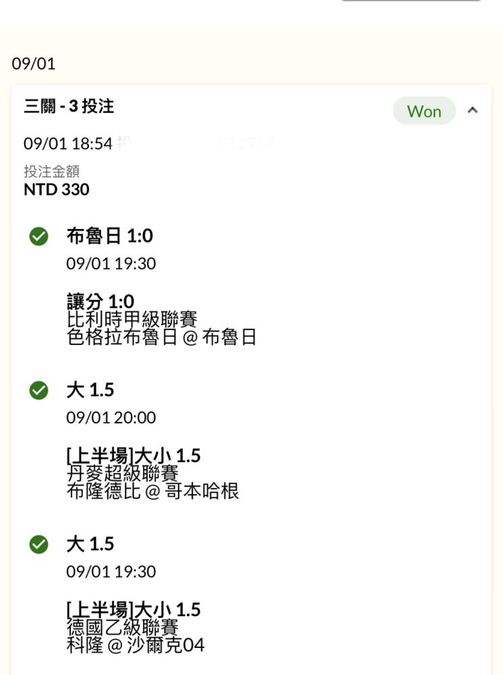The image size is (503, 675).
Task: Click the Won status badge
Action: [x=424, y=111]
